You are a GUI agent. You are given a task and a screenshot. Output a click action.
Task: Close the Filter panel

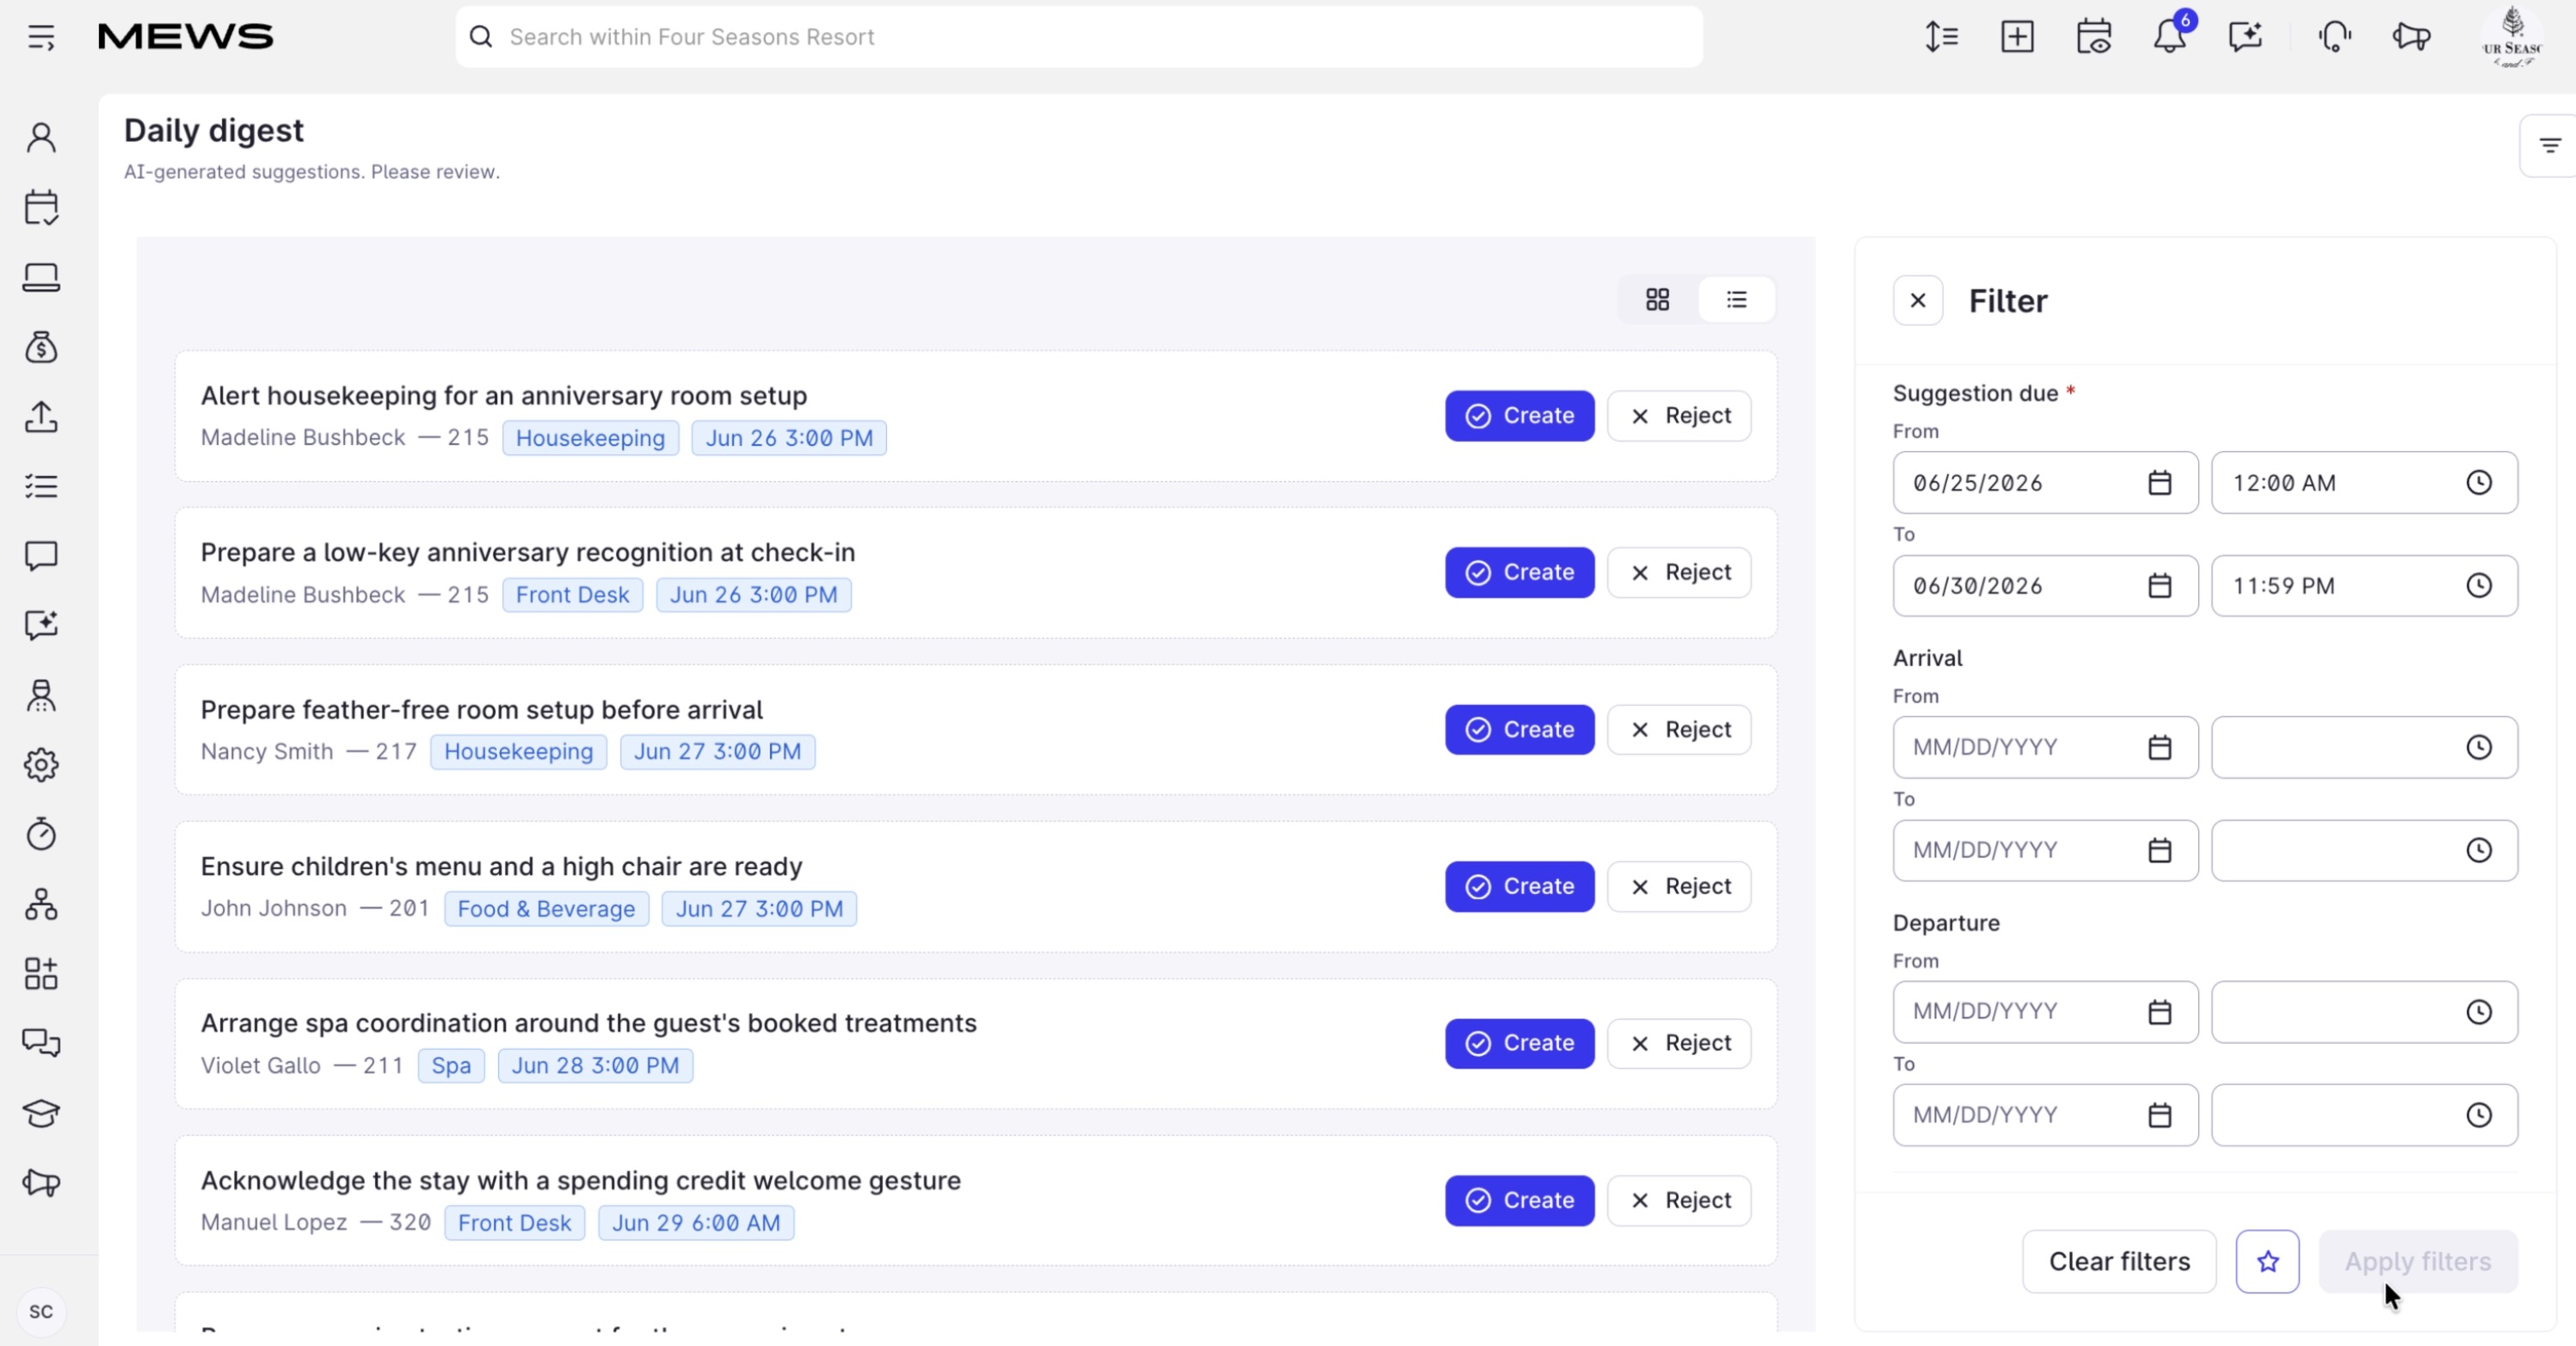click(x=1917, y=300)
